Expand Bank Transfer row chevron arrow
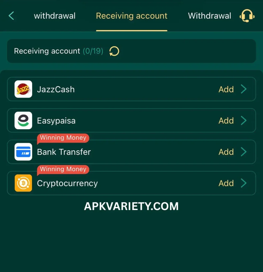Image resolution: width=263 pixels, height=272 pixels. 244,152
